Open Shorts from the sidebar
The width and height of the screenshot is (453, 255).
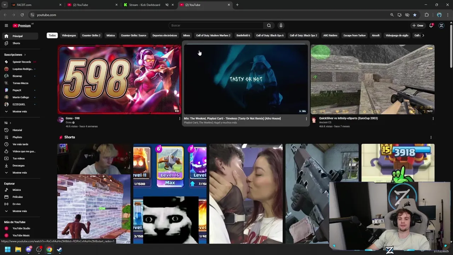[19, 43]
